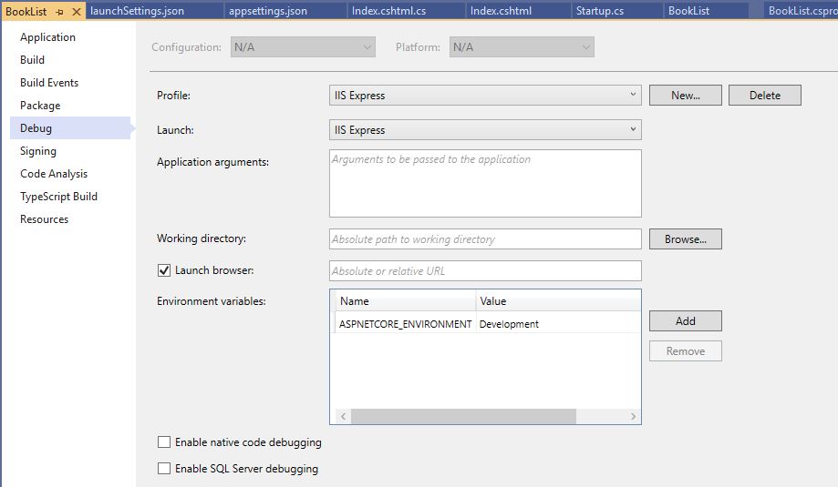Click left arrow of environment variables scrollbar
838x487 pixels.
(x=344, y=416)
